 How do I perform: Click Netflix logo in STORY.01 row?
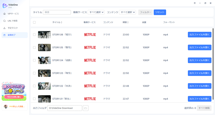pyautogui.click(x=90, y=99)
